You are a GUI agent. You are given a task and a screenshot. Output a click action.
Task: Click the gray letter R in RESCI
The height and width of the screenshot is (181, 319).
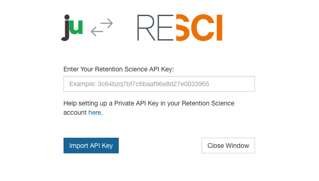pyautogui.click(x=146, y=28)
